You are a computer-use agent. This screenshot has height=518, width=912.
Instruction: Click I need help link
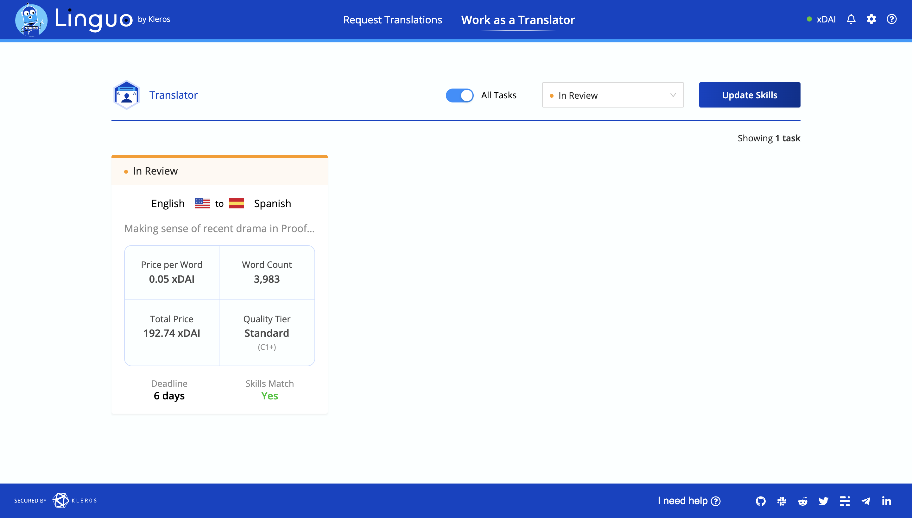(689, 501)
